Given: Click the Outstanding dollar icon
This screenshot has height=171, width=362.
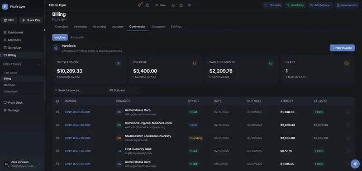Looking at the screenshot, I should (x=119, y=63).
